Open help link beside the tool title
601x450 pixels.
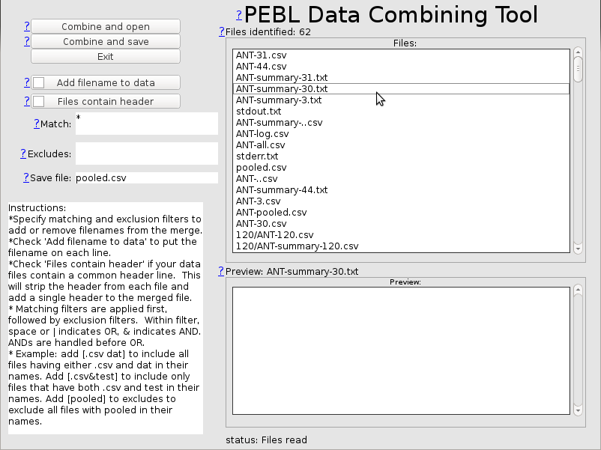tap(239, 15)
